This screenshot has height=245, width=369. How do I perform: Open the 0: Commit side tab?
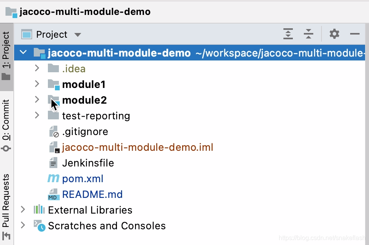[x=6, y=125]
